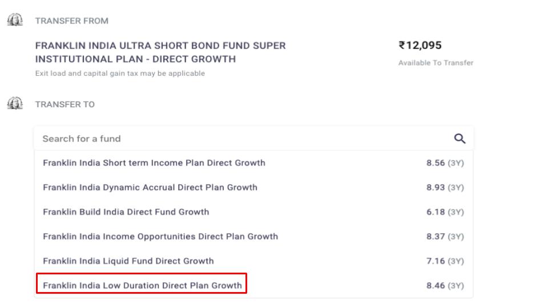Click the Franklin India Ultra Short Bond title
The image size is (548, 308).
point(160,52)
